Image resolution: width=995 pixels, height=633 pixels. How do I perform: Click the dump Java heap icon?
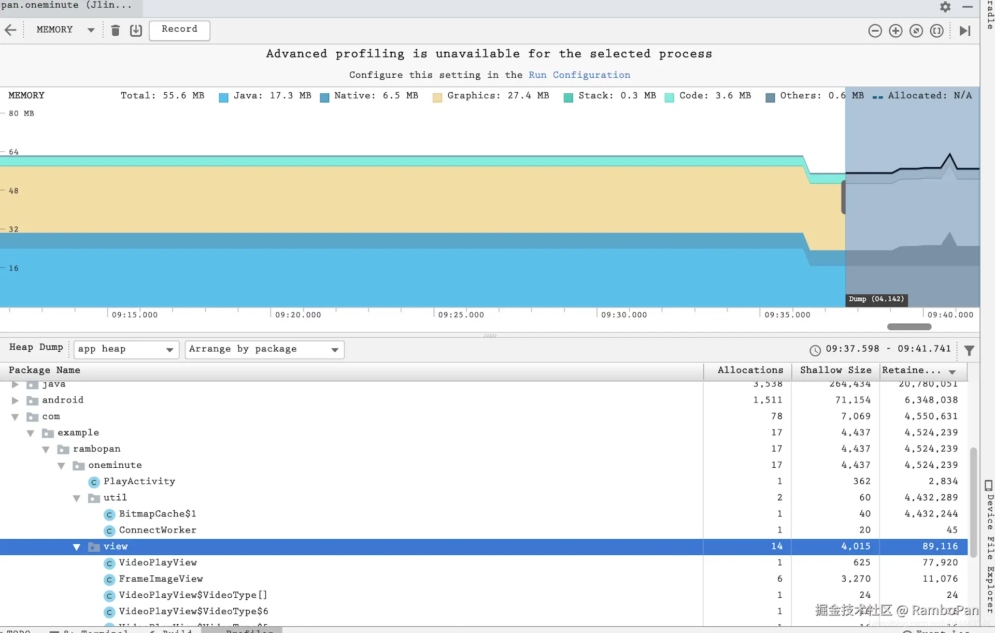click(136, 31)
